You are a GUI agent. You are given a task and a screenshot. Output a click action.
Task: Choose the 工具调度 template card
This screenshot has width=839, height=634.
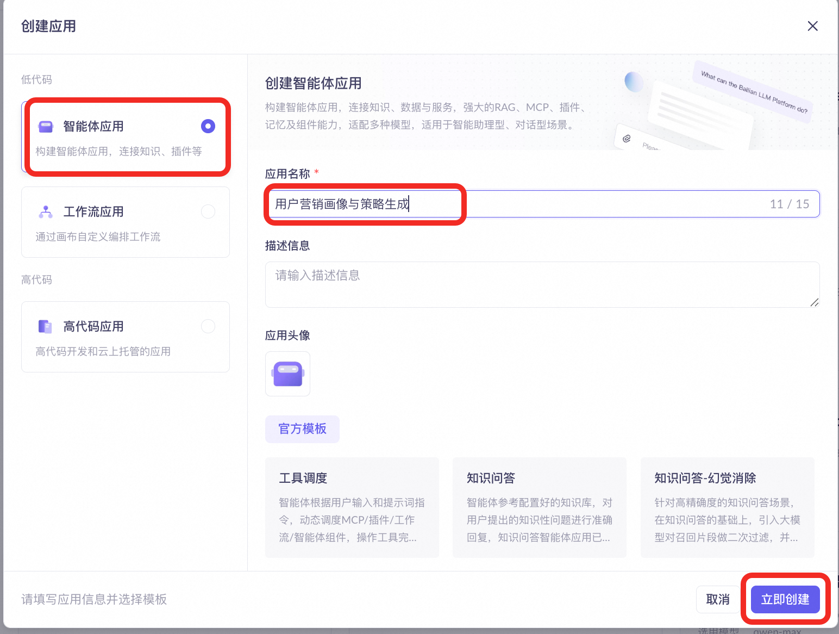pos(352,507)
